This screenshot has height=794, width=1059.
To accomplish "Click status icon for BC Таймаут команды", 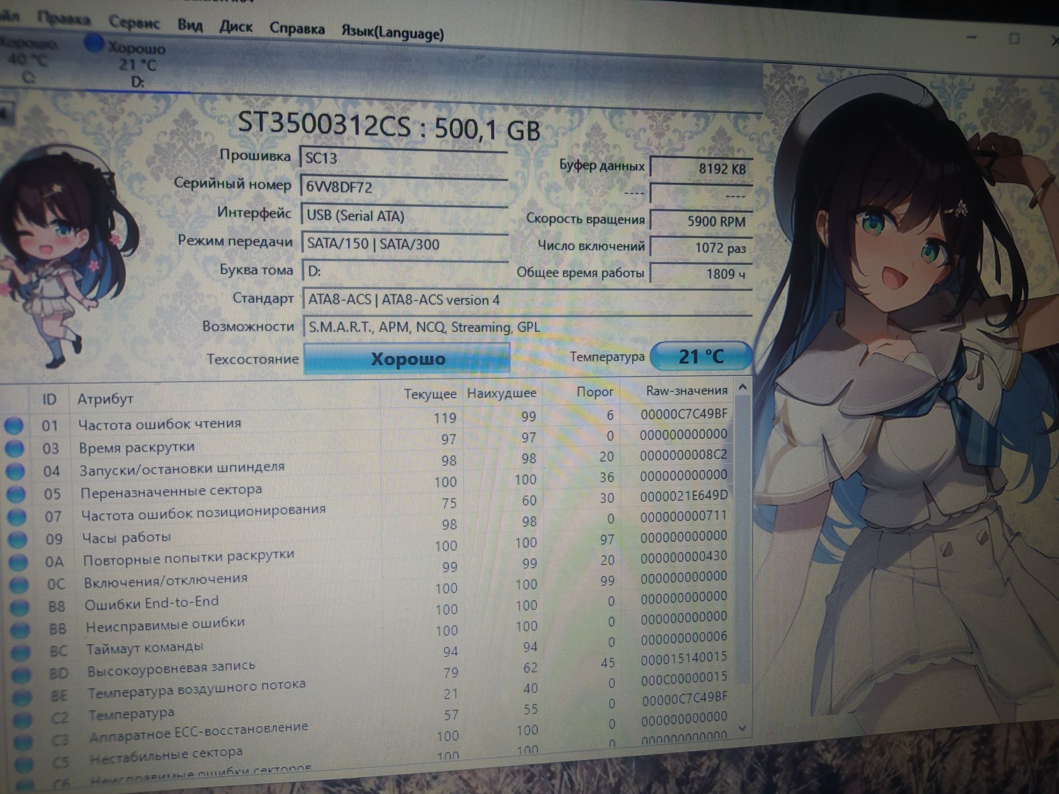I will click(21, 652).
